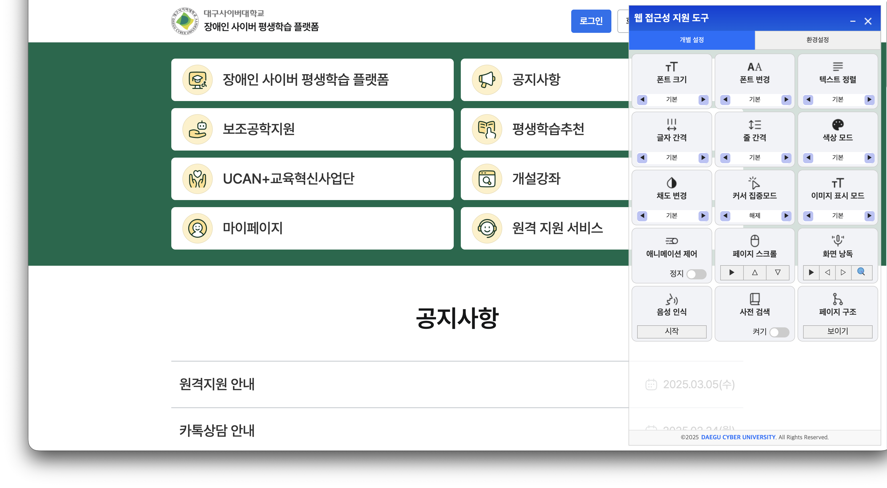
Task: Select the 색상 모드 color mode icon
Action: click(838, 125)
